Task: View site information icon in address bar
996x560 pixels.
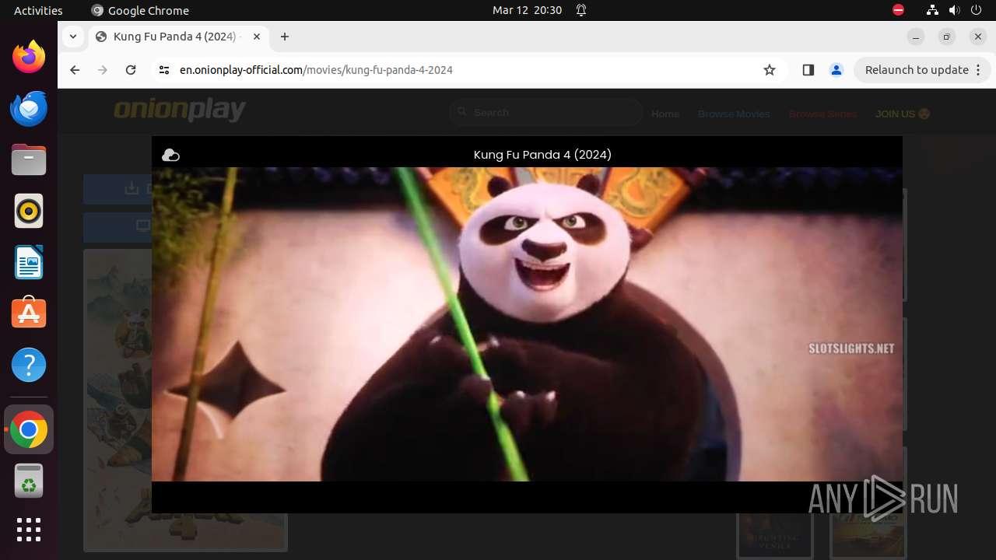Action: pos(163,70)
